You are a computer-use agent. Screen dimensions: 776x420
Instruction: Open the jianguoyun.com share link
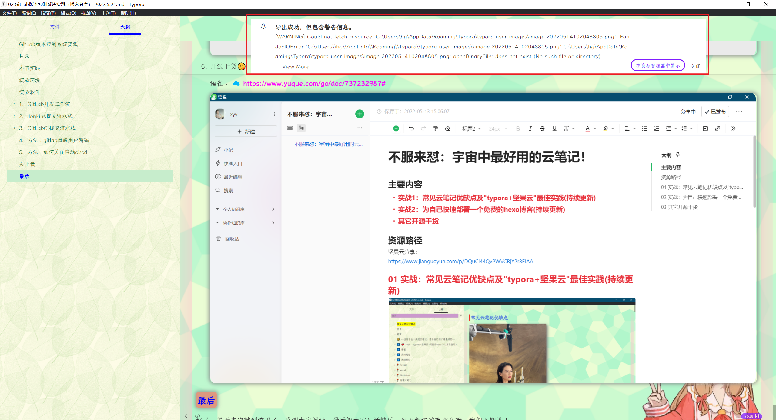[460, 261]
